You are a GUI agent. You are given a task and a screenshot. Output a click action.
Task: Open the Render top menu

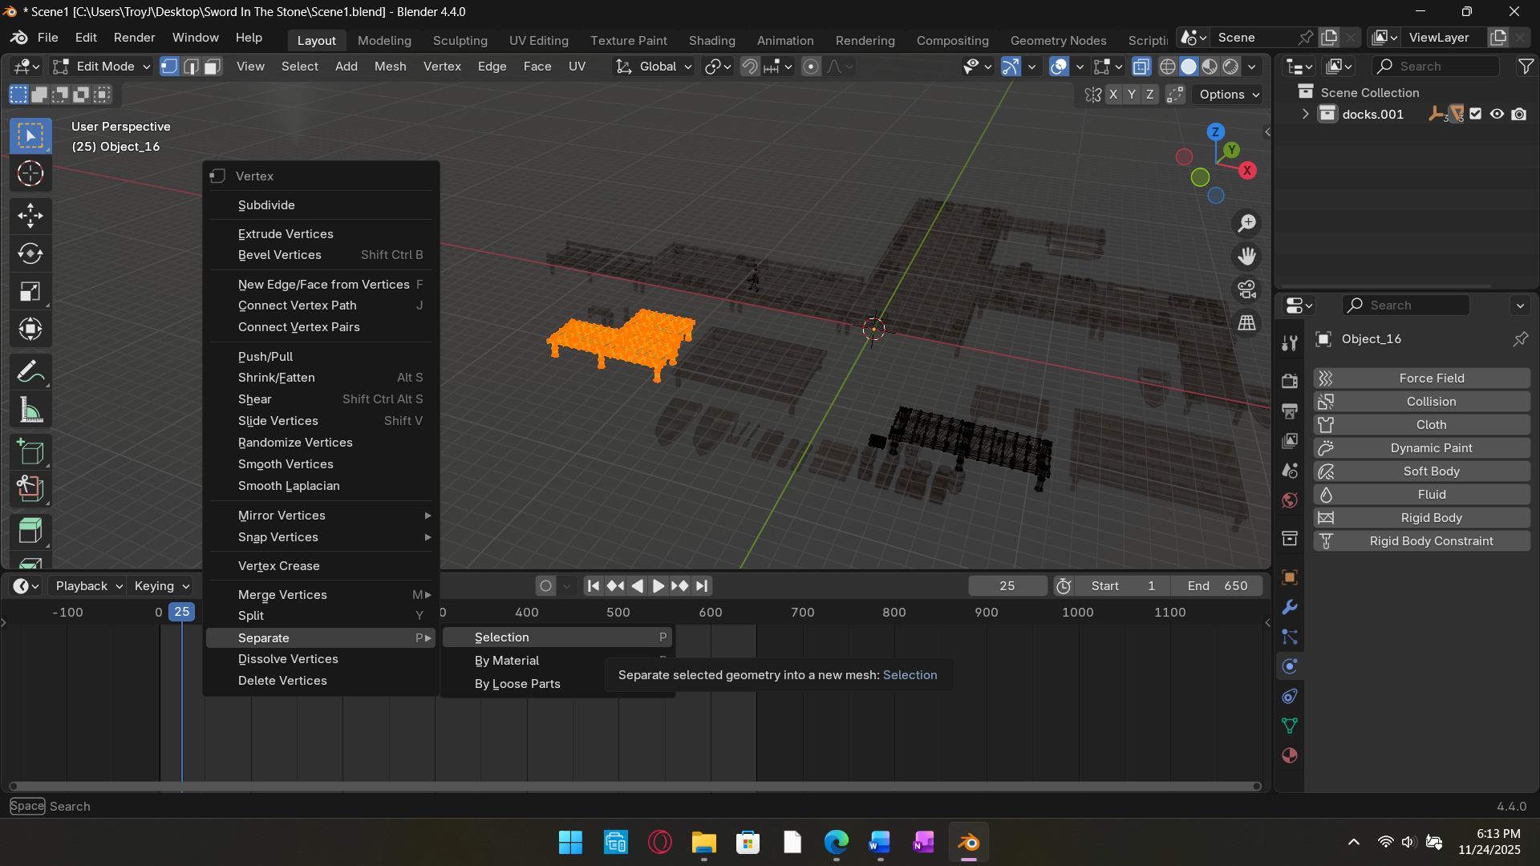tap(134, 38)
